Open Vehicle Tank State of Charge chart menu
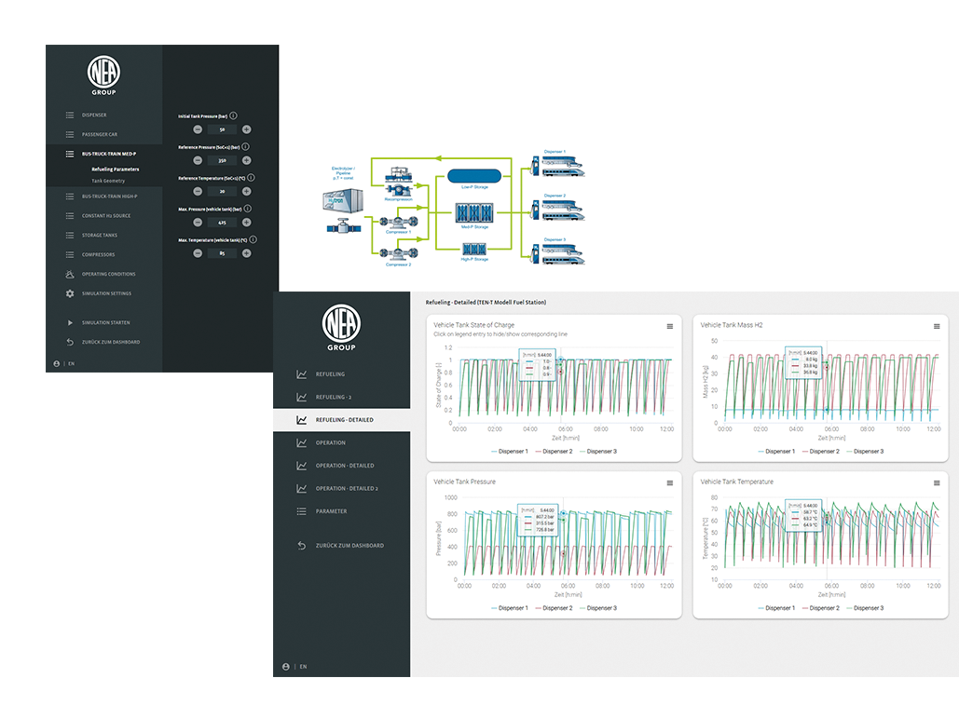Image resolution: width=959 pixels, height=719 pixels. [x=669, y=326]
